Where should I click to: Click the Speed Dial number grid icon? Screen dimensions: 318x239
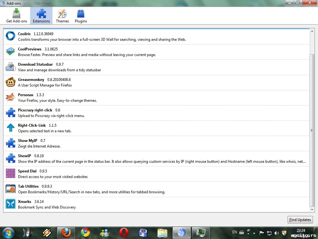[x=10, y=173]
